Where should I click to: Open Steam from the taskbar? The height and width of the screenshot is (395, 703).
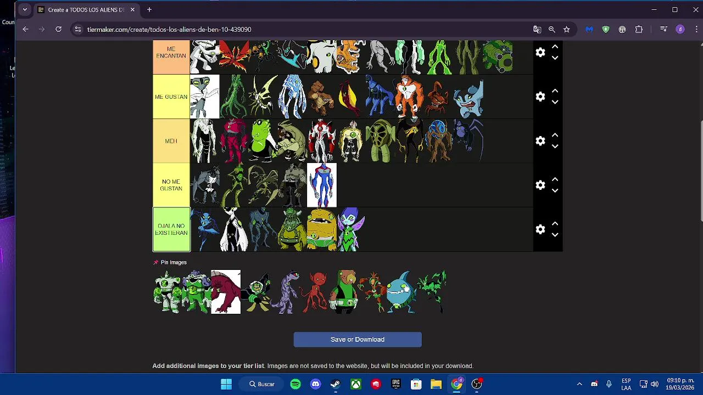(x=336, y=384)
